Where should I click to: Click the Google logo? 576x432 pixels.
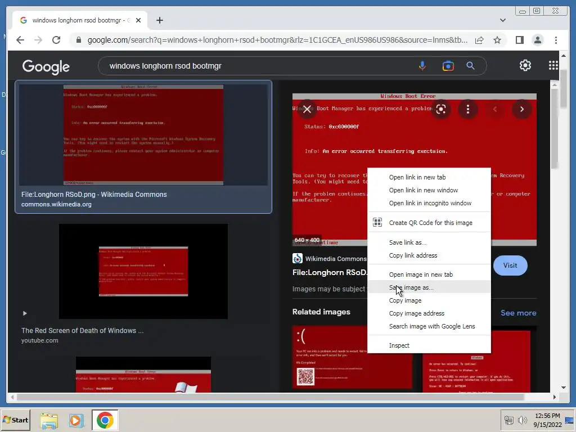(46, 66)
